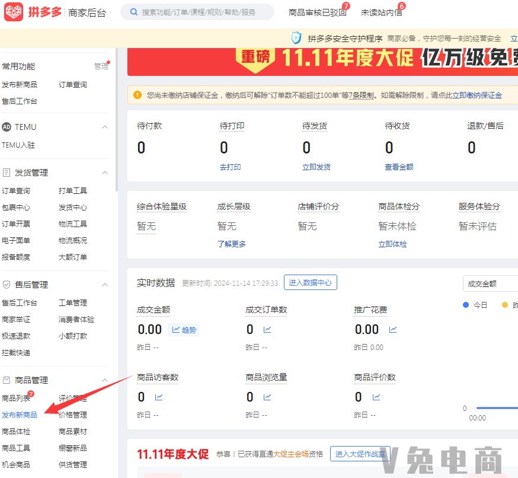Image resolution: width=518 pixels, height=478 pixels.
Task: Click the 成交金额 趋势 button
Action: (x=184, y=330)
